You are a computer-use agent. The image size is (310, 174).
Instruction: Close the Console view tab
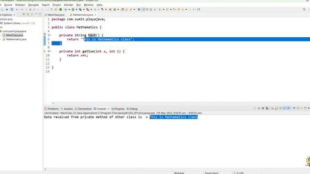108,109
